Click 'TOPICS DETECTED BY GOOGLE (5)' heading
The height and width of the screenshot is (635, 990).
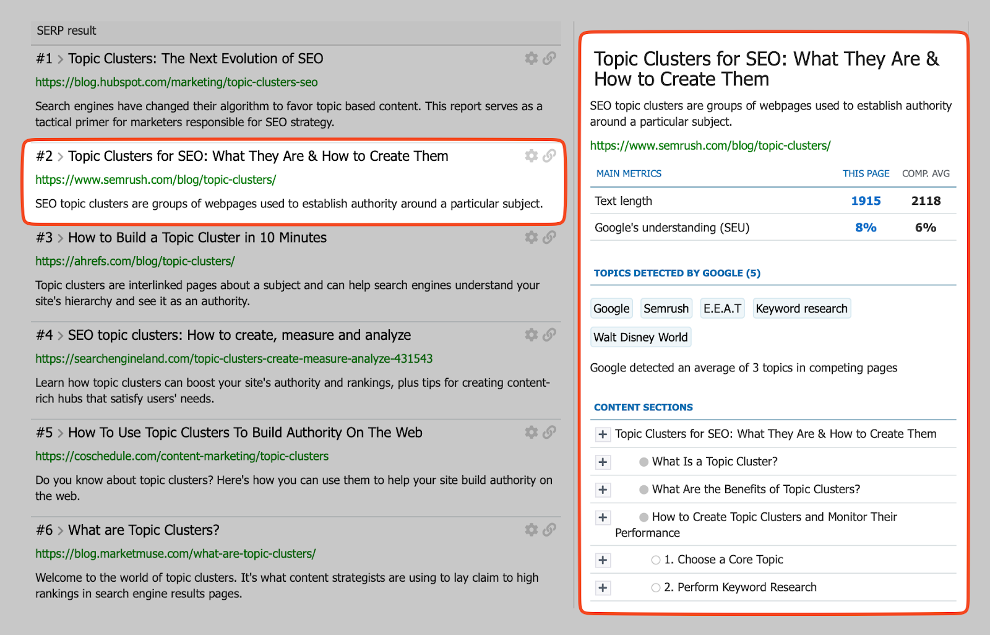(x=677, y=273)
